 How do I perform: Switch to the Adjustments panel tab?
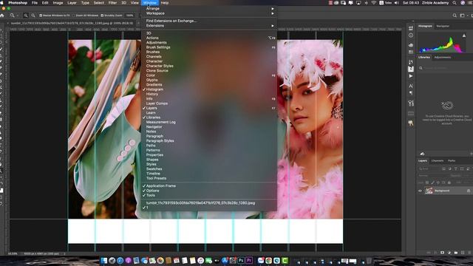(443, 58)
